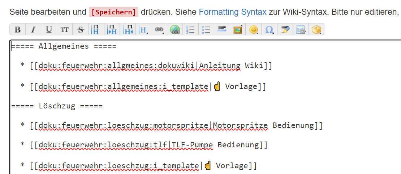Apply italic formatting
The width and height of the screenshot is (401, 174).
point(33,30)
